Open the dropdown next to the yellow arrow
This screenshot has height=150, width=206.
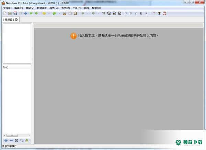click(49, 13)
